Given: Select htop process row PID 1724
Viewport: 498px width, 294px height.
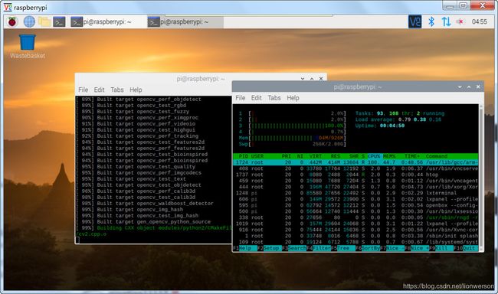Looking at the screenshot, I should [355, 162].
